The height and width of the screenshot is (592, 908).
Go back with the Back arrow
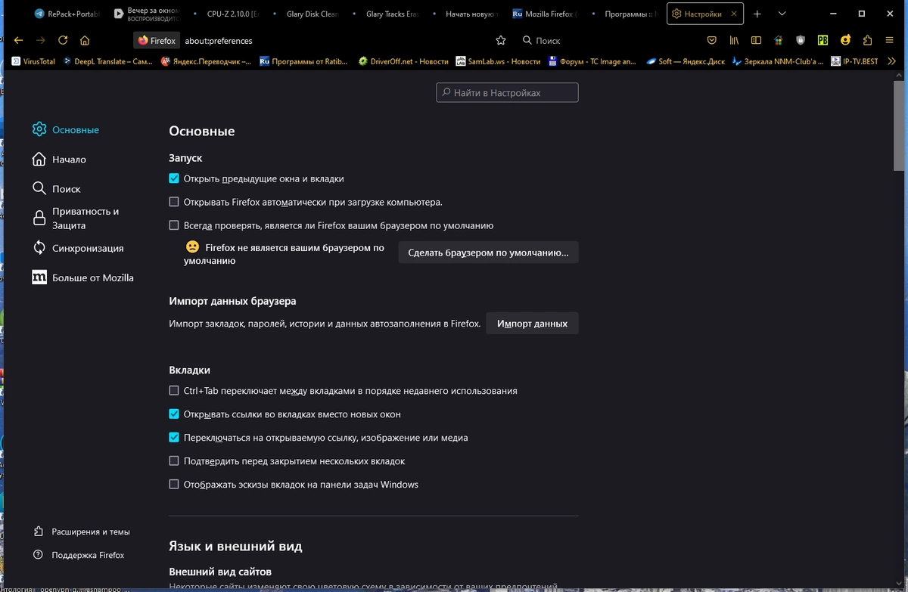coord(18,40)
